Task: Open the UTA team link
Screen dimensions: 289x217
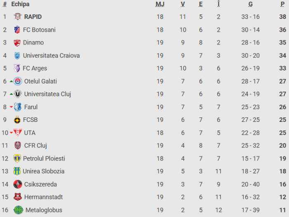Action: pyautogui.click(x=30, y=133)
